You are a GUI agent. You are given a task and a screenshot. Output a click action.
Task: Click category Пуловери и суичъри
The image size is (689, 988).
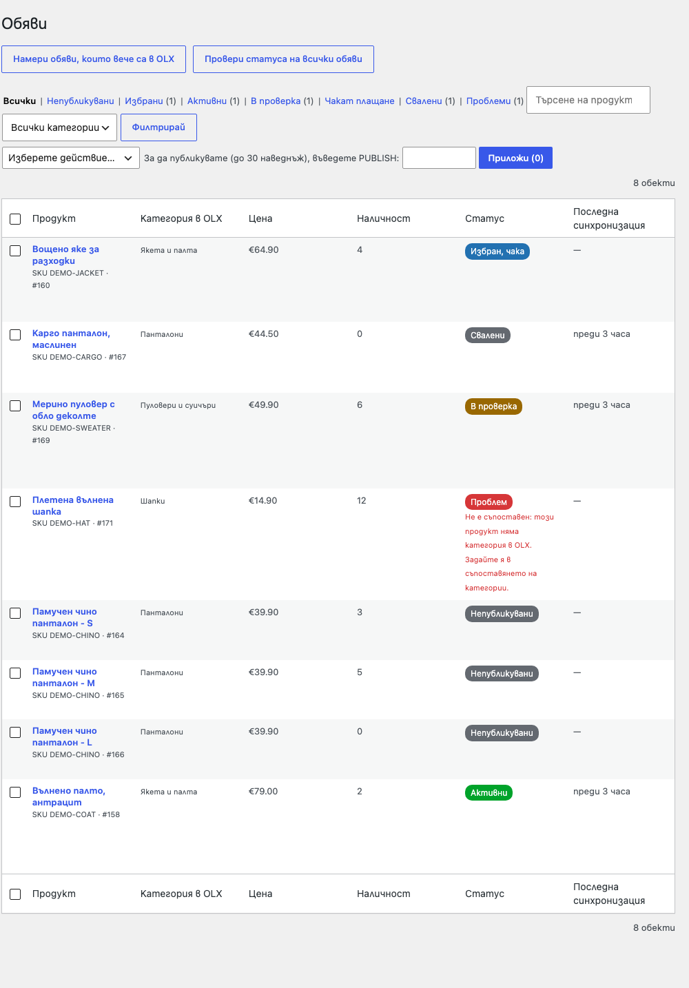pos(178,406)
